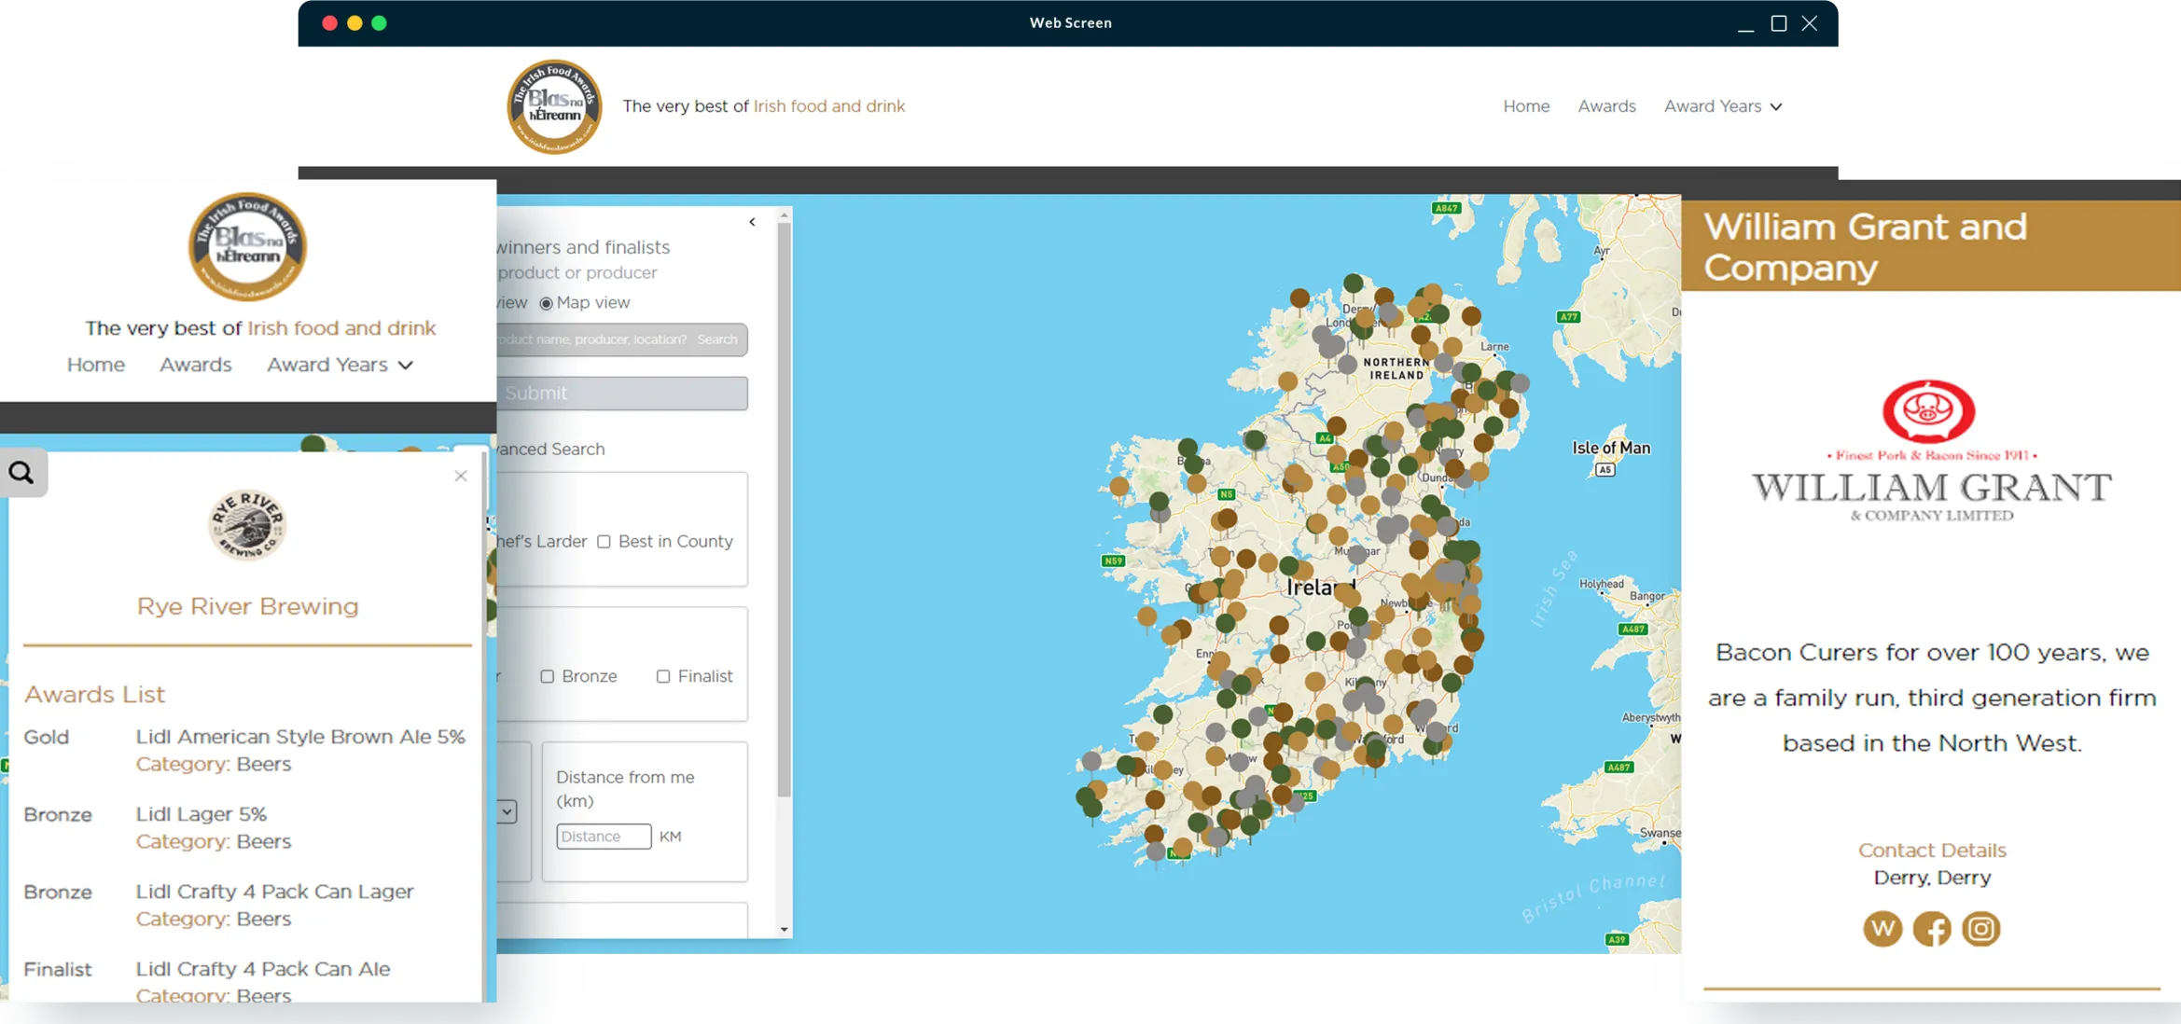Collapse the search panel using the left chevron
Viewport: 2181px width, 1024px height.
[751, 222]
